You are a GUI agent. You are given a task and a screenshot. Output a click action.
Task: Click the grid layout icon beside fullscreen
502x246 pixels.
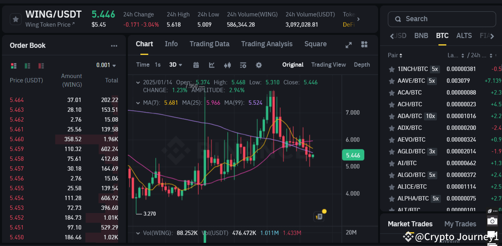pyautogui.click(x=364, y=44)
